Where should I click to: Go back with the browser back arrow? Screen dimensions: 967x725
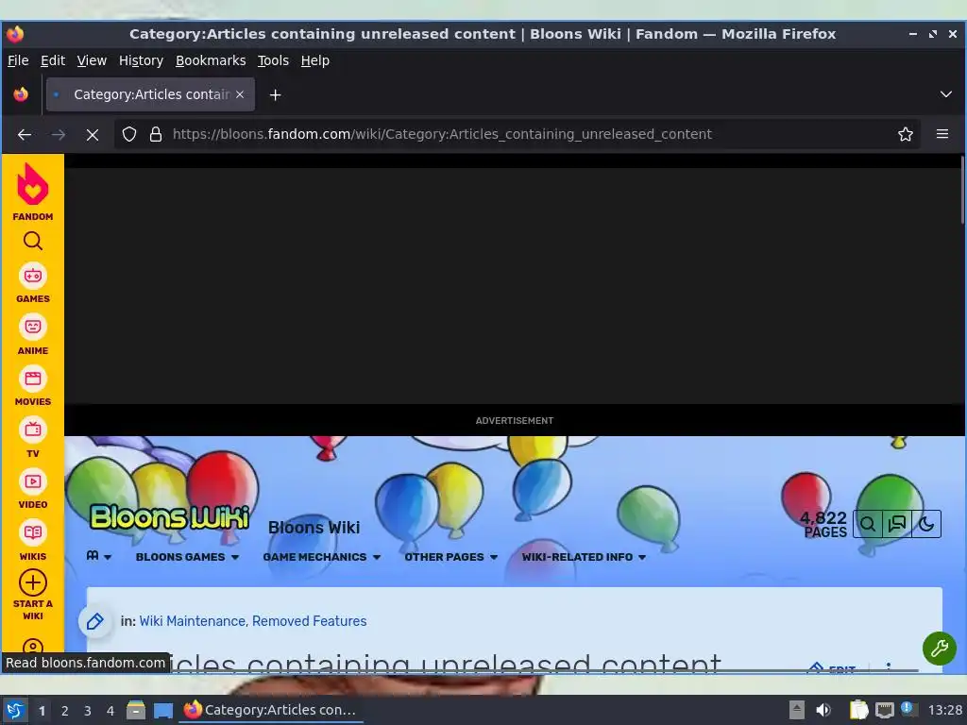[25, 134]
